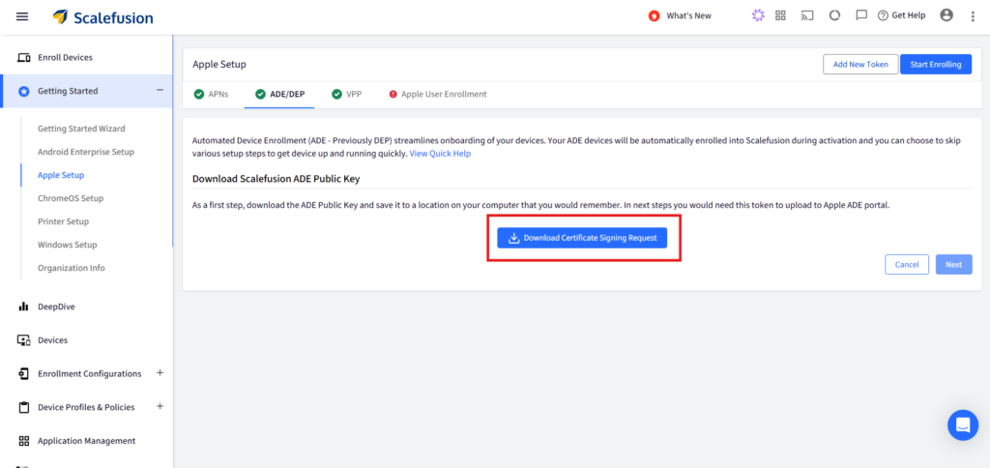Select Apple Setup in sidebar
This screenshot has height=468, width=990.
click(61, 175)
